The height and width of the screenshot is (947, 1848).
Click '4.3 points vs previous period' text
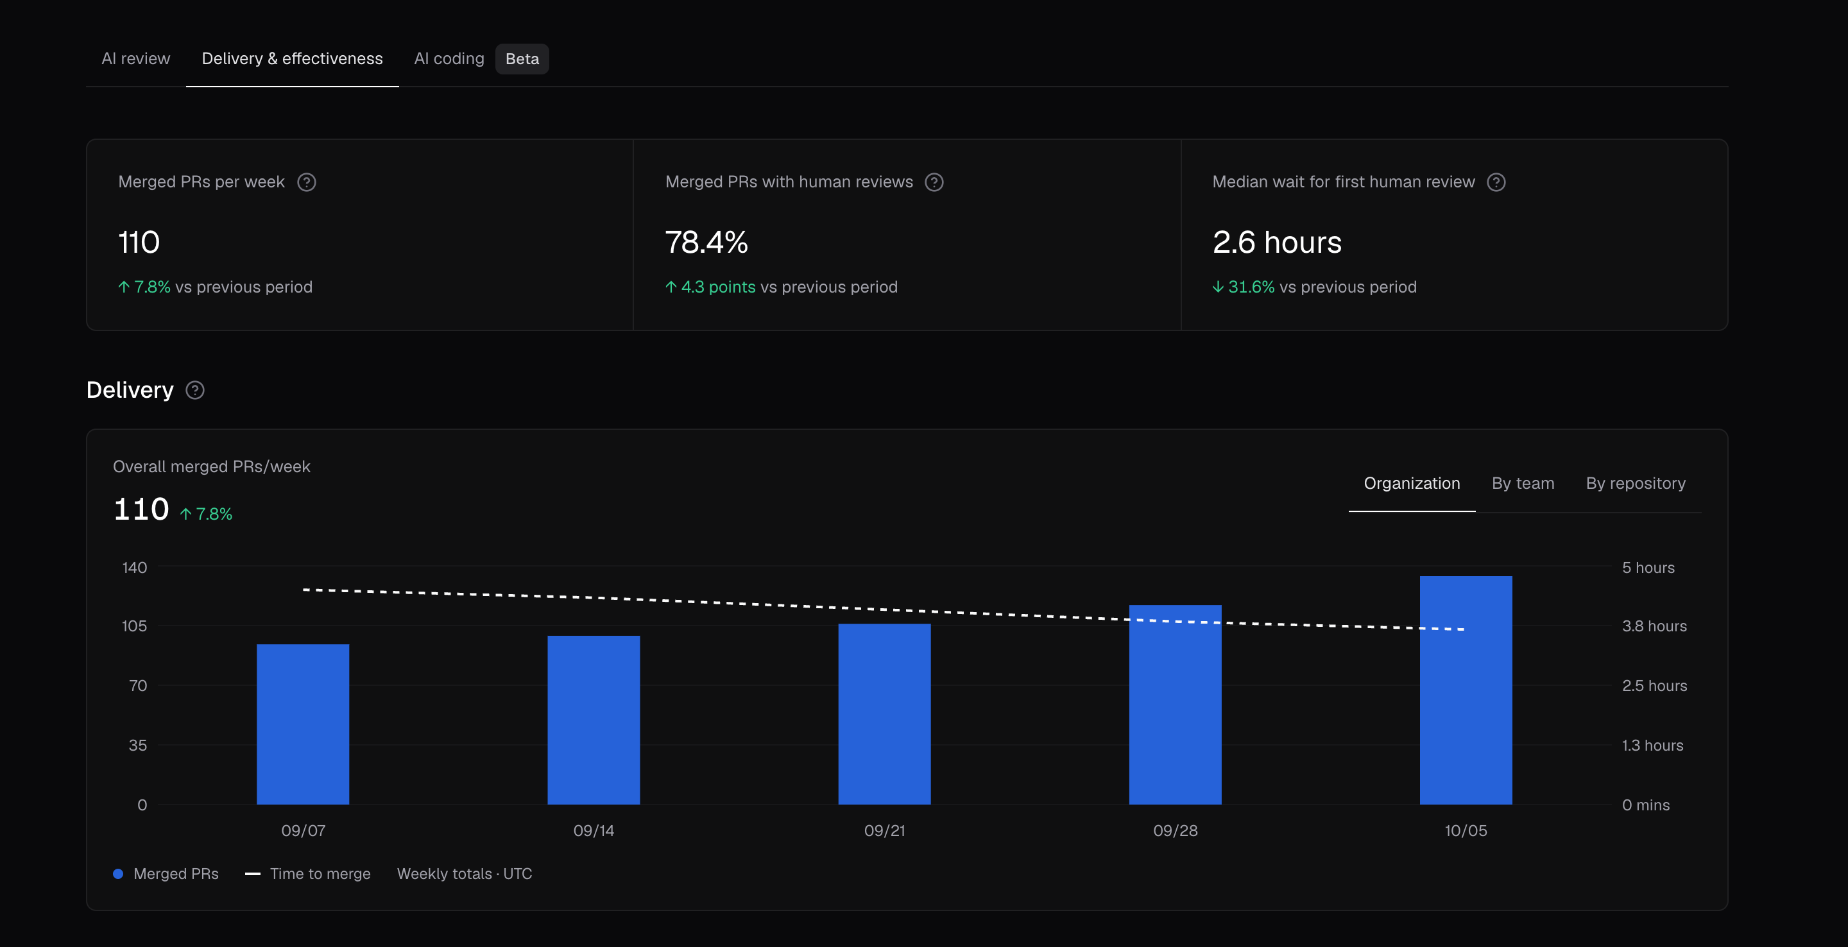[782, 287]
